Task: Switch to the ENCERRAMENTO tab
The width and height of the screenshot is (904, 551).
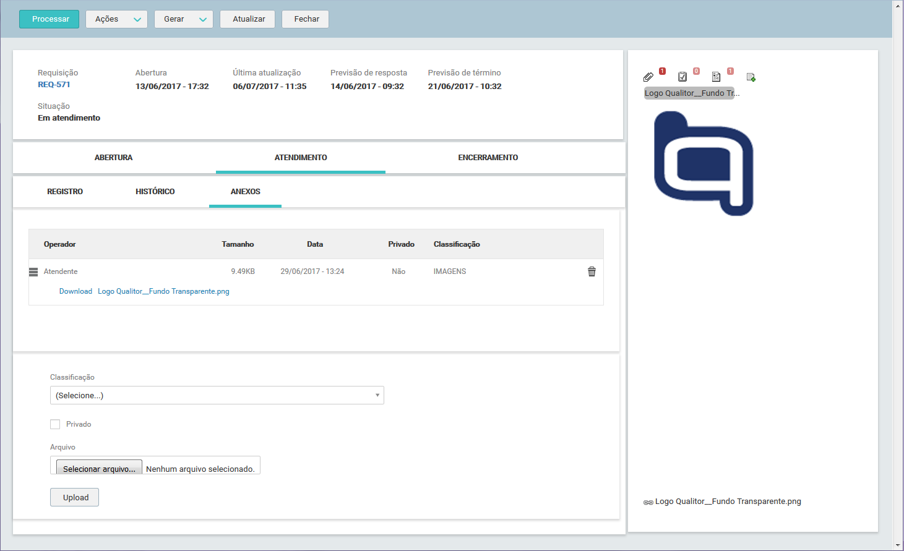Action: point(488,158)
